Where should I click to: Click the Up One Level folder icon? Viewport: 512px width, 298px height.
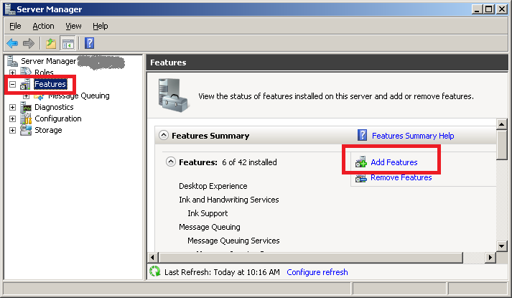pyautogui.click(x=51, y=43)
